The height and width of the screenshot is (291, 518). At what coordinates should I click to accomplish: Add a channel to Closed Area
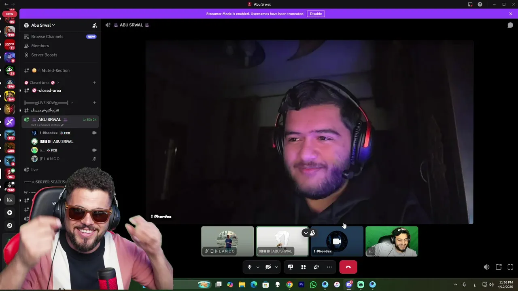(94, 83)
